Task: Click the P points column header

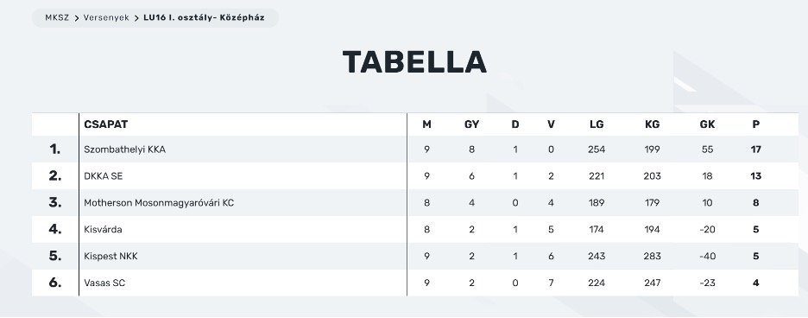Action: click(755, 124)
